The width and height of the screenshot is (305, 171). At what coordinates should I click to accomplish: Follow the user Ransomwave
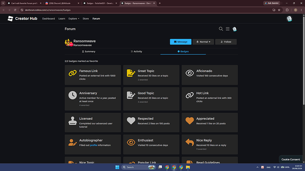226,42
